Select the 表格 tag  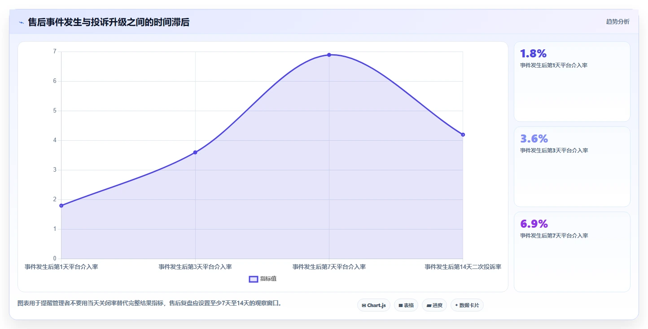(x=406, y=305)
